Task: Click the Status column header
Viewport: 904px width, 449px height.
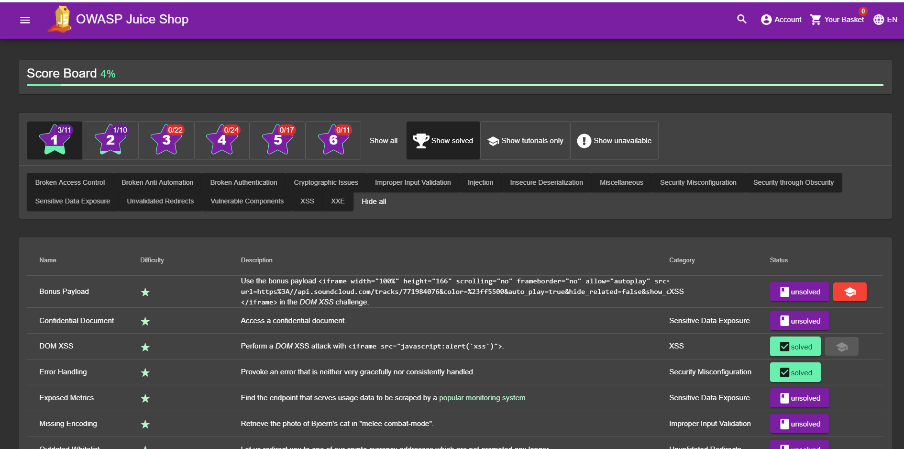Action: click(x=779, y=260)
